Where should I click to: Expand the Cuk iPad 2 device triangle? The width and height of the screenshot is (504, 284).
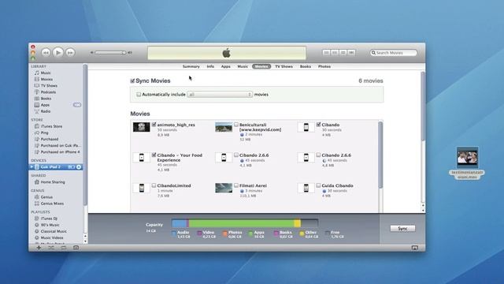pyautogui.click(x=31, y=166)
